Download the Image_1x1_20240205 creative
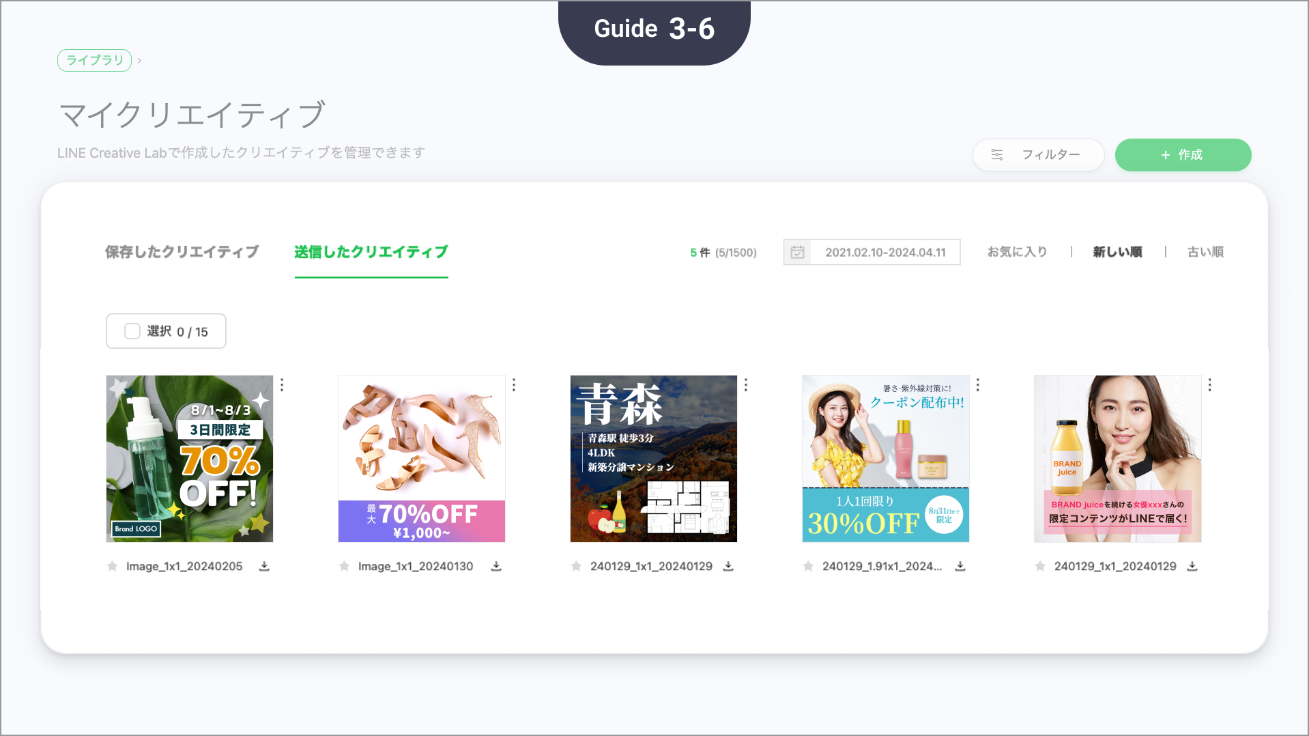 [264, 566]
